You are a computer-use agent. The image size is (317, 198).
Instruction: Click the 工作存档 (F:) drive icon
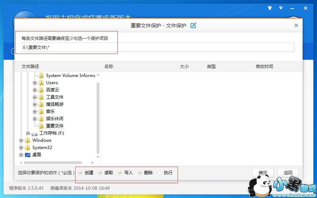pyautogui.click(x=35, y=134)
